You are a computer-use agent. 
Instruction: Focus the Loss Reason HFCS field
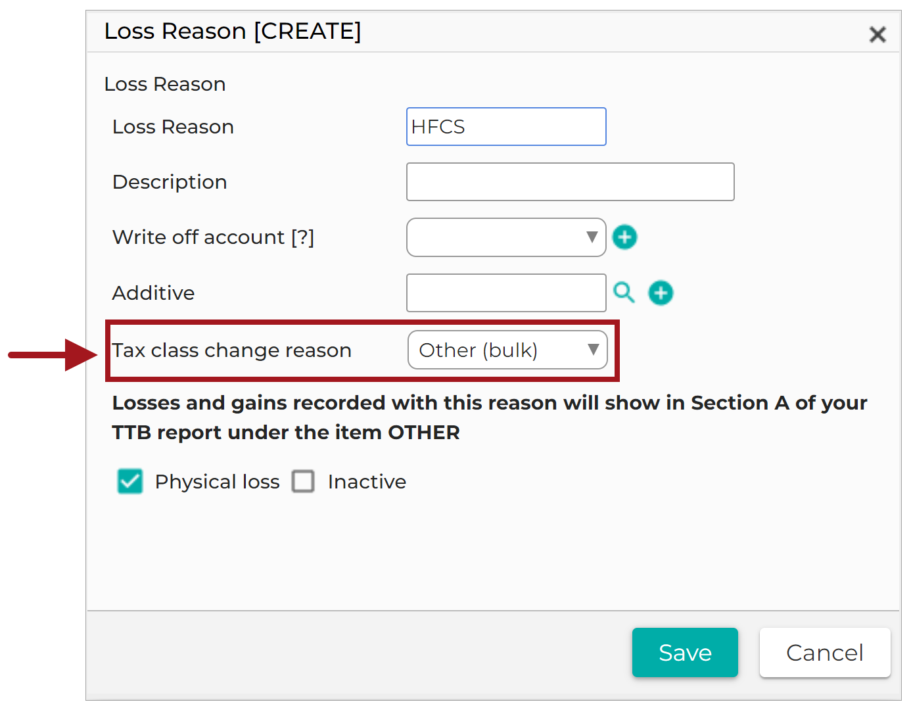tap(506, 126)
